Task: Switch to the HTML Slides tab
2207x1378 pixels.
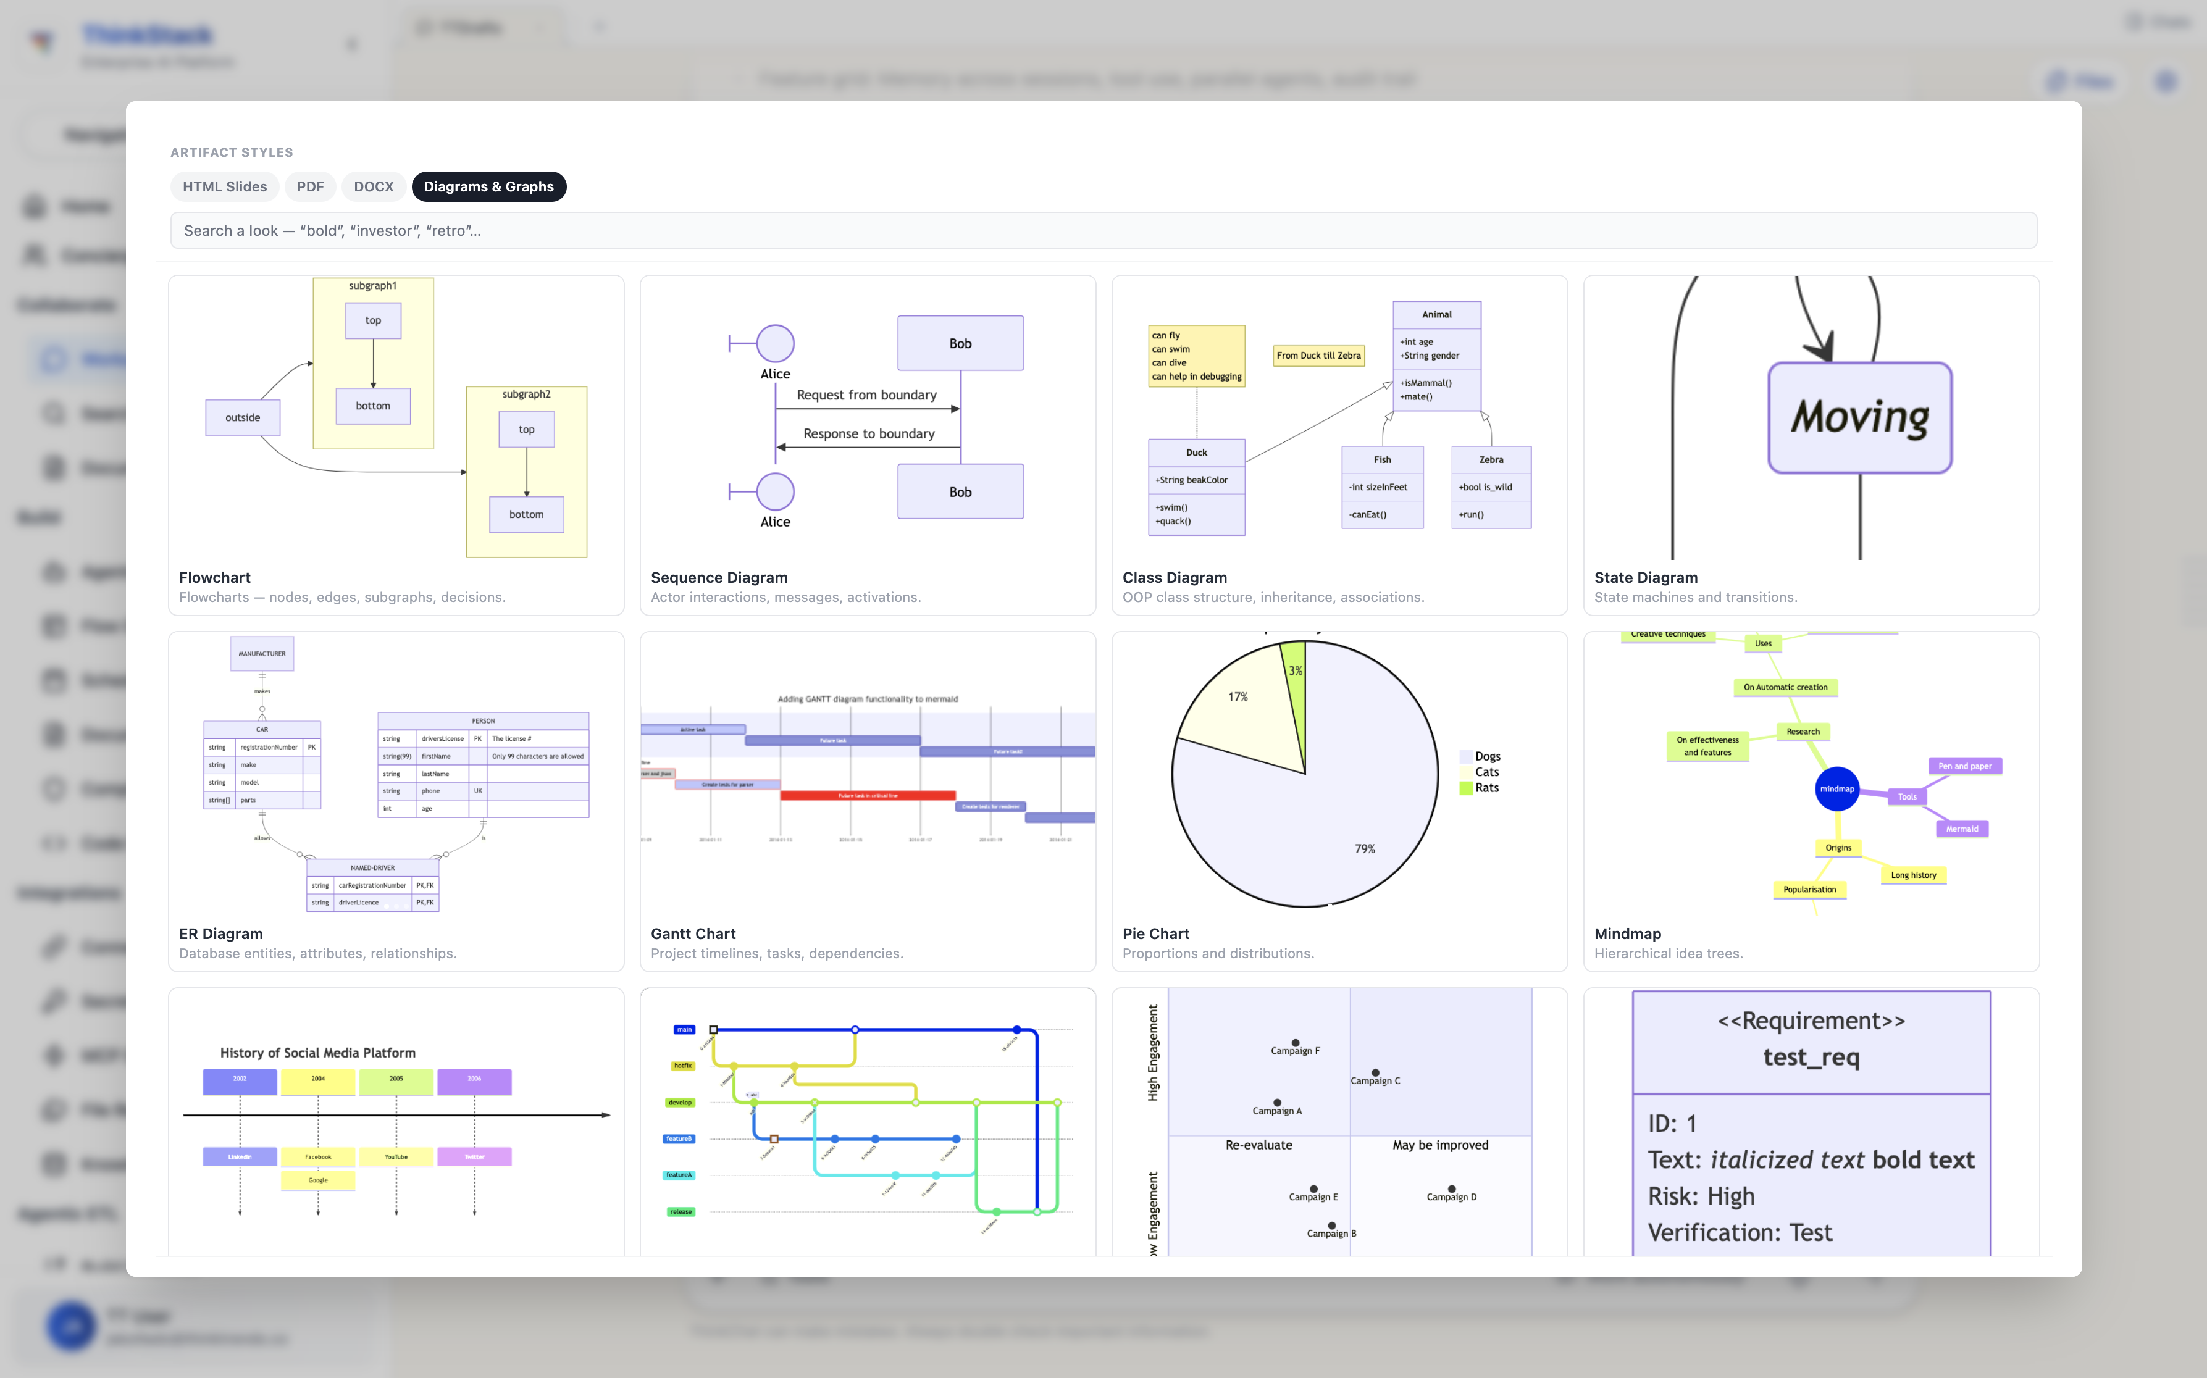Action: tap(224, 187)
